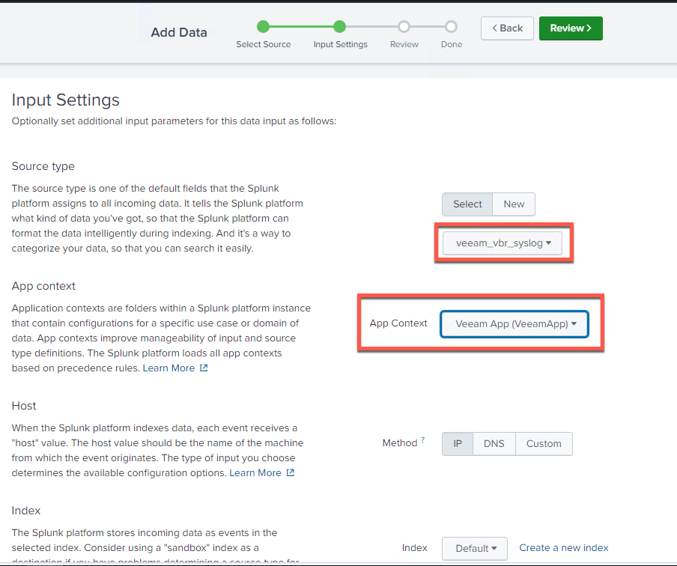Open external link icon in Host section
The image size is (677, 566).
pos(291,473)
